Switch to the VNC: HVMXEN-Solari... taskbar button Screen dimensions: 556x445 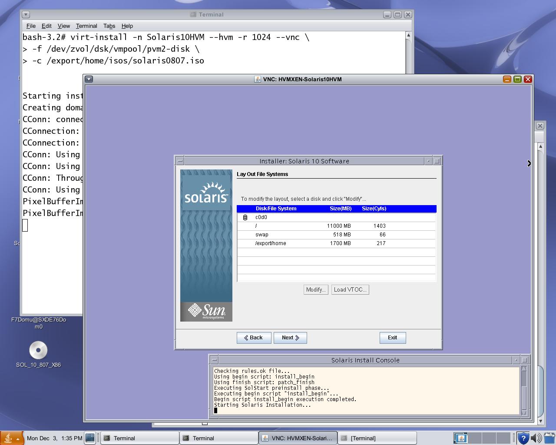tap(298, 438)
